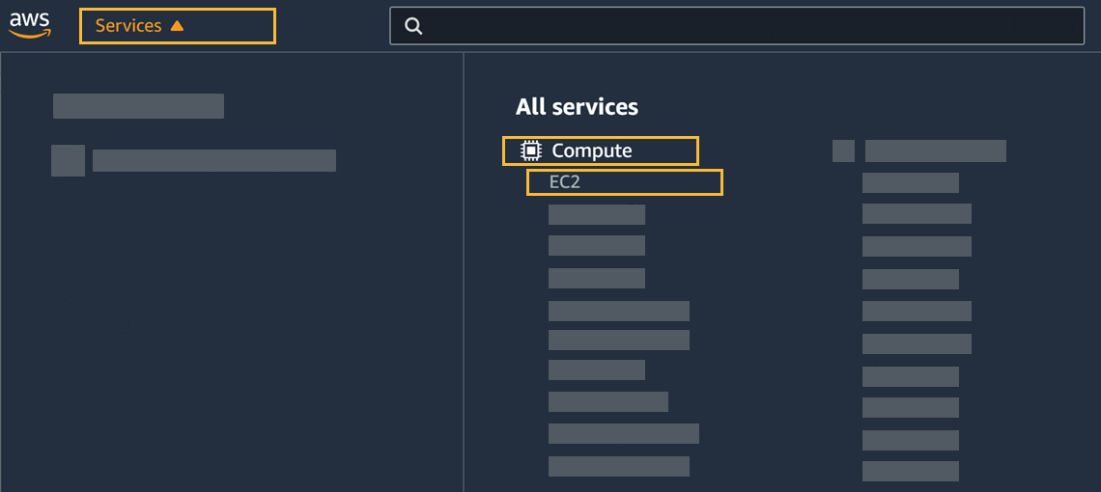The height and width of the screenshot is (492, 1101).
Task: Click the magnifying glass search icon
Action: (x=414, y=27)
